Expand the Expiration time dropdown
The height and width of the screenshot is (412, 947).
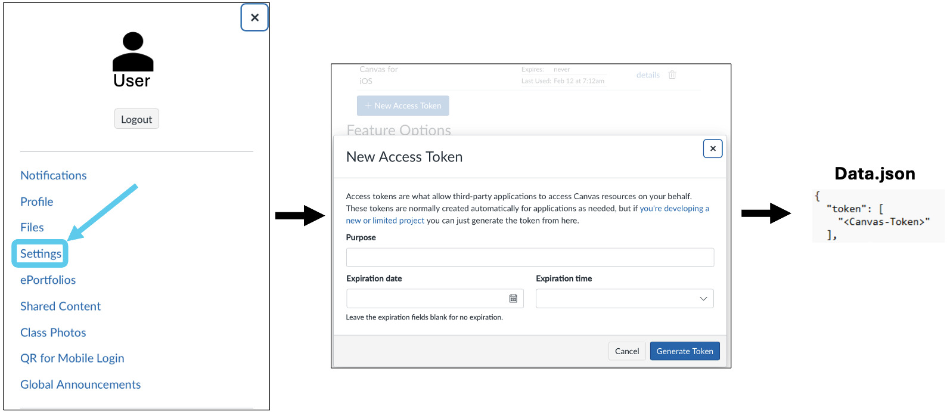[625, 299]
